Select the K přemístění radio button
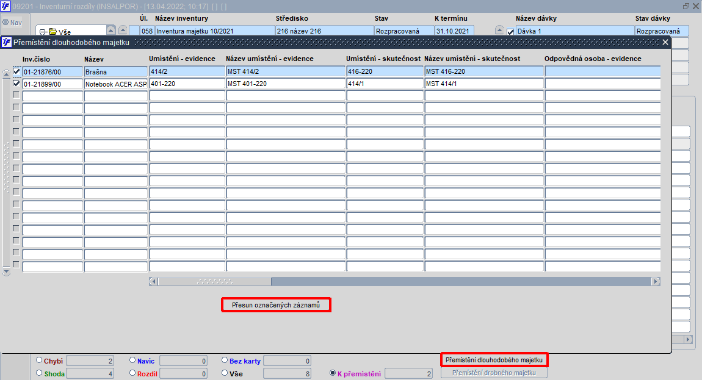This screenshot has width=702, height=380. pyautogui.click(x=333, y=373)
